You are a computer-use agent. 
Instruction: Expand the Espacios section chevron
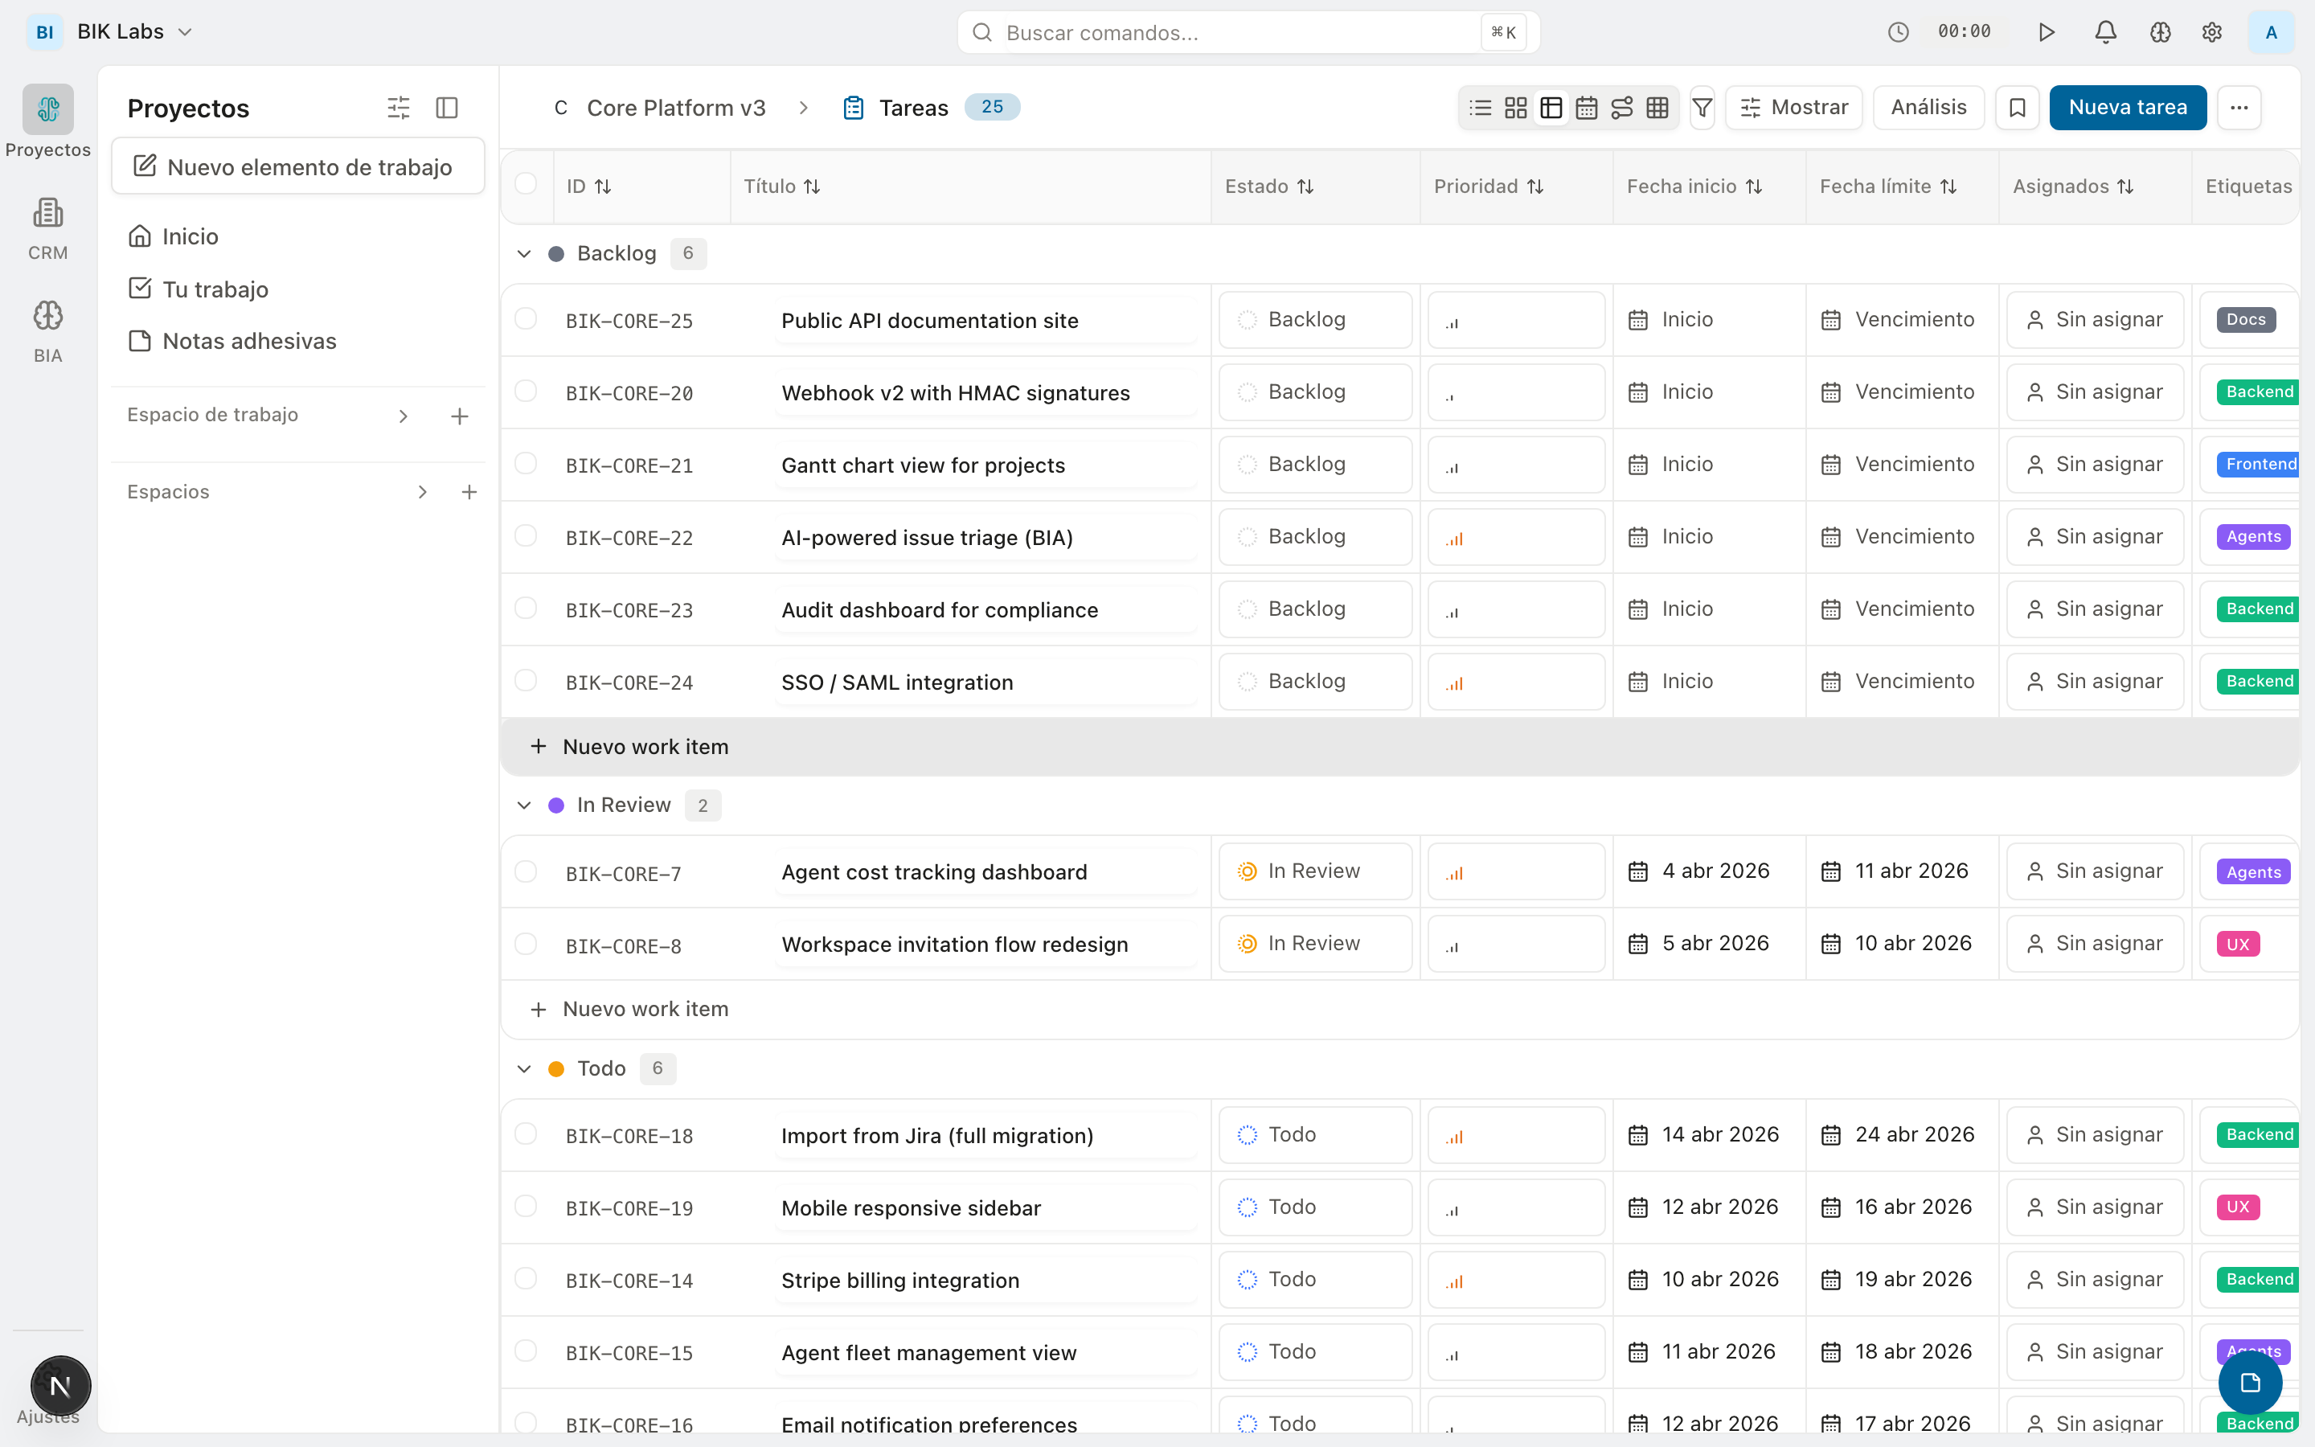423,492
